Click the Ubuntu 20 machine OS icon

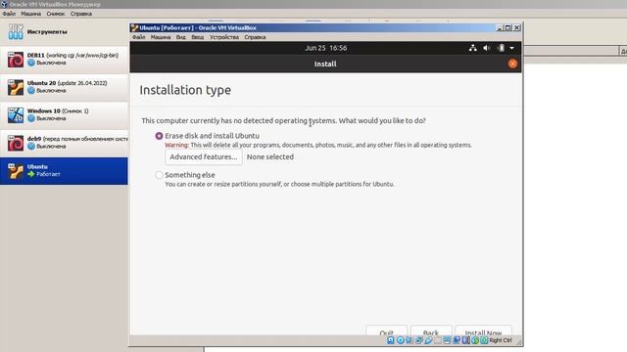tap(16, 87)
